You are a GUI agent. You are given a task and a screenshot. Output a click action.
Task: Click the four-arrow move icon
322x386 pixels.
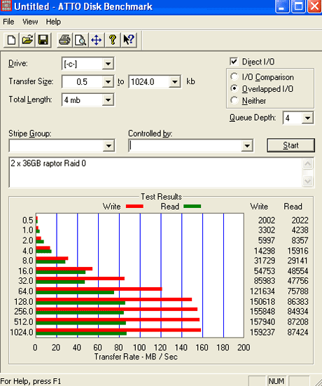point(97,40)
